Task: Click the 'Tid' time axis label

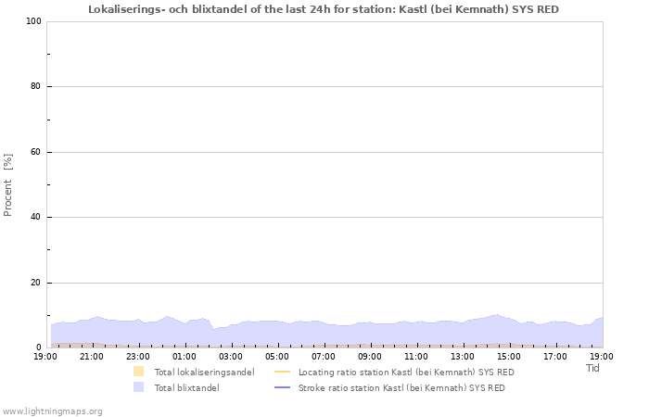Action: (592, 368)
